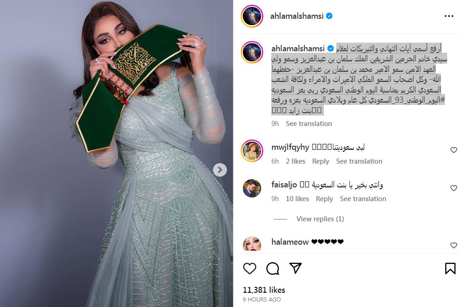See translation of the post caption
Image resolution: width=460 pixels, height=307 pixels.
(x=309, y=124)
